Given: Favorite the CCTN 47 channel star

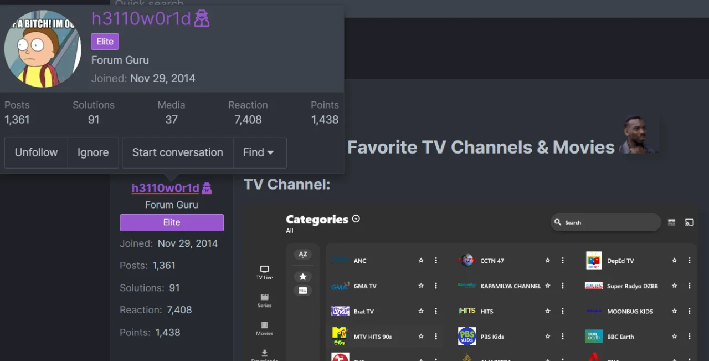Looking at the screenshot, I should [548, 260].
